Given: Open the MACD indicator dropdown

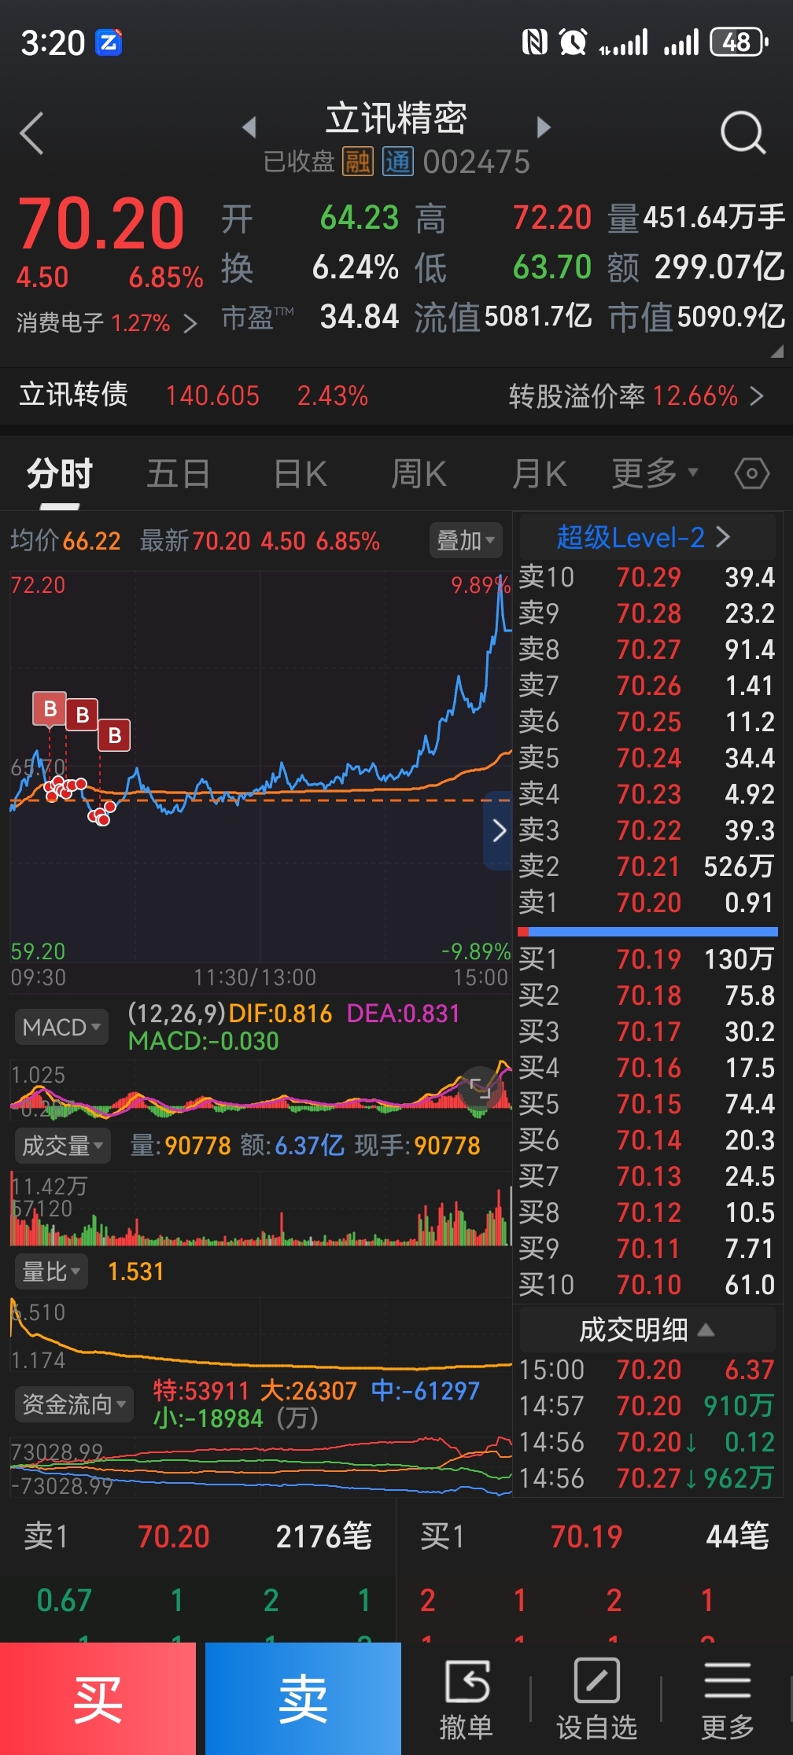Looking at the screenshot, I should (x=61, y=1027).
